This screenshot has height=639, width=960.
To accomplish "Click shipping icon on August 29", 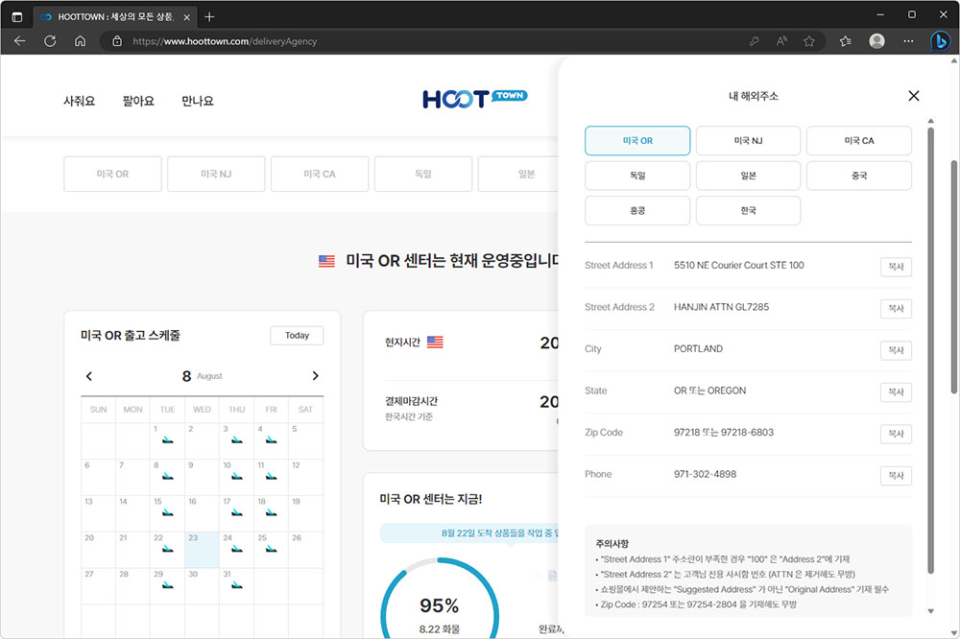I will tap(167, 585).
